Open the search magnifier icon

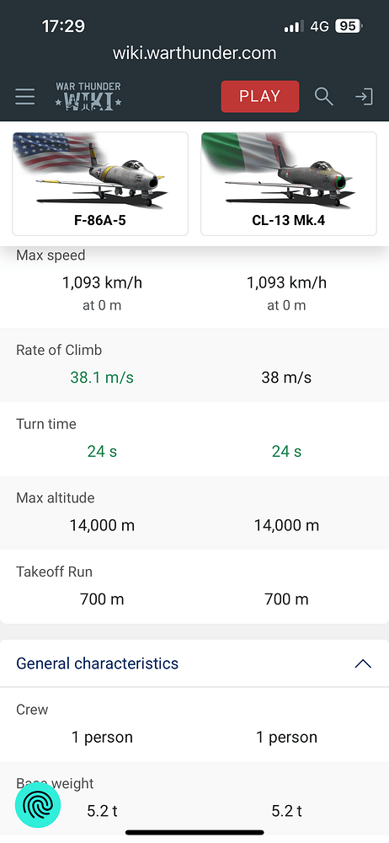(x=323, y=97)
